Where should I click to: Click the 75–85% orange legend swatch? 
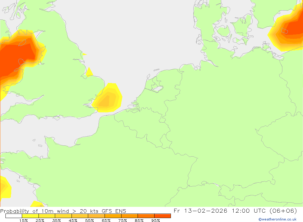129,216
